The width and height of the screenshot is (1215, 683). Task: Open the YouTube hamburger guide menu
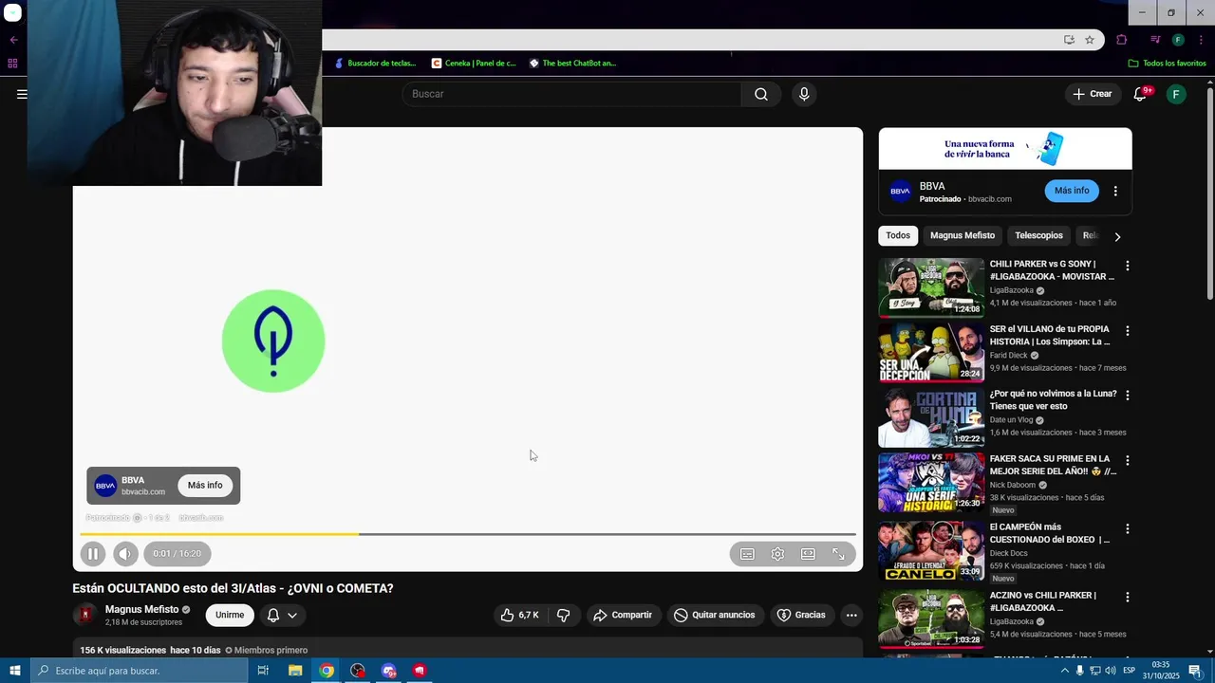pos(22,94)
